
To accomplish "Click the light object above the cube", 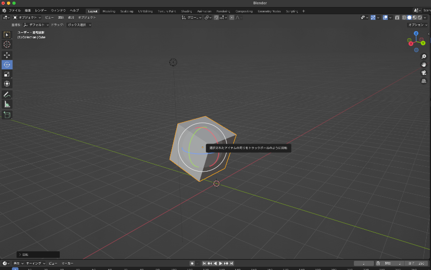I will tap(173, 62).
